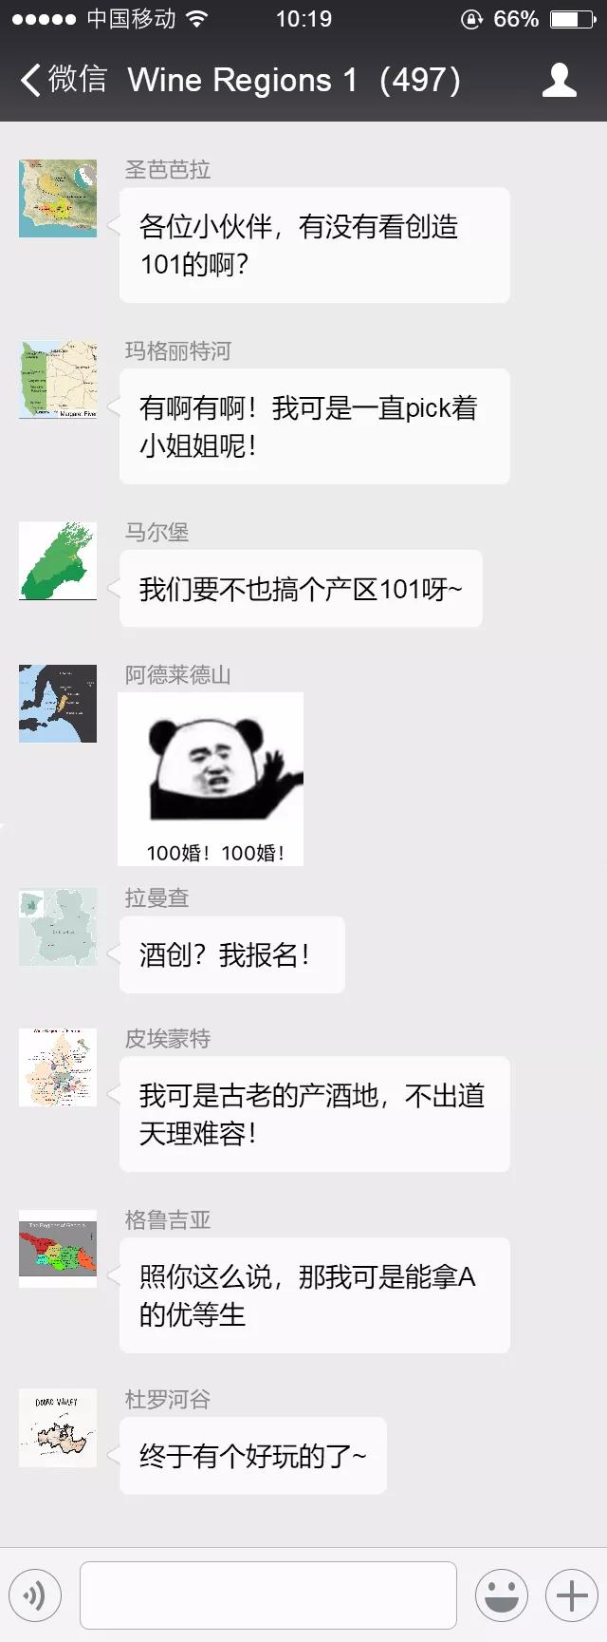Tap the message 酒创？我报名！
The height and width of the screenshot is (1642, 607).
(231, 954)
